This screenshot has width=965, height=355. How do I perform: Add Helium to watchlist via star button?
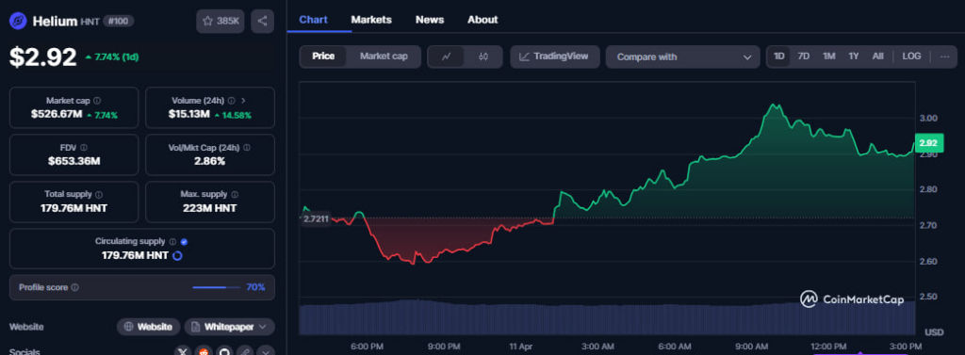click(221, 21)
